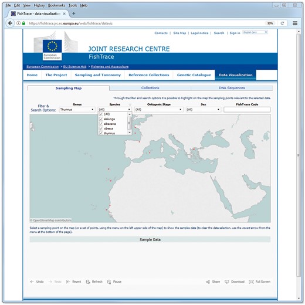The height and width of the screenshot is (305, 305).
Task: Toggle the obesus species checkbox
Action: (x=101, y=128)
